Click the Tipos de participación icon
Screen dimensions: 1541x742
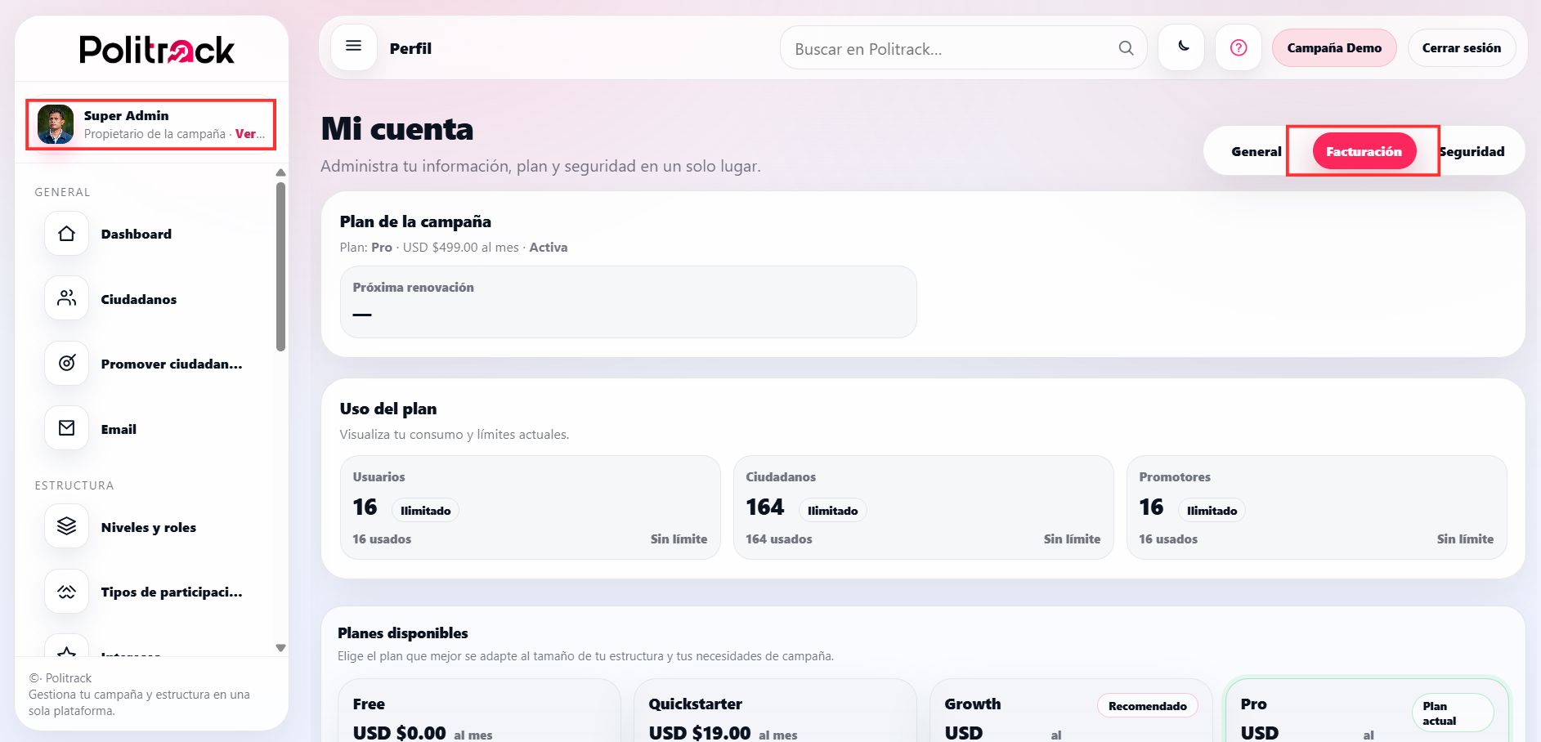(65, 591)
